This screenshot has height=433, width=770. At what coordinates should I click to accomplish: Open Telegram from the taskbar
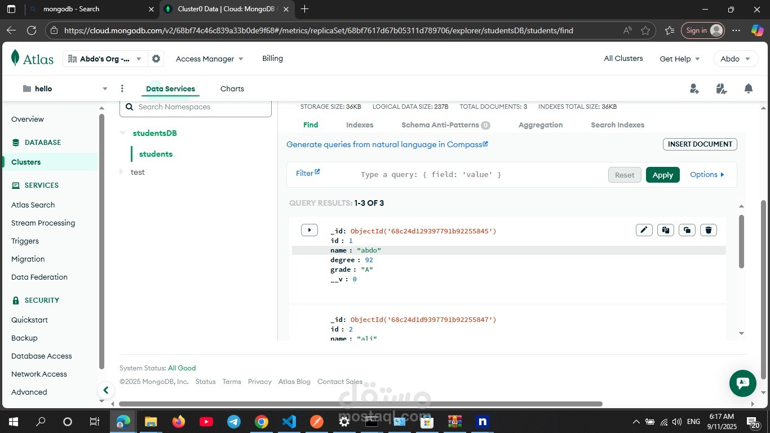click(x=233, y=422)
